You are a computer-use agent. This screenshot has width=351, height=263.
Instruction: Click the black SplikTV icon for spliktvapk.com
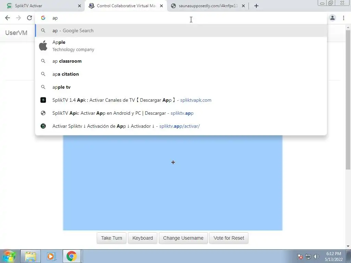coord(43,100)
